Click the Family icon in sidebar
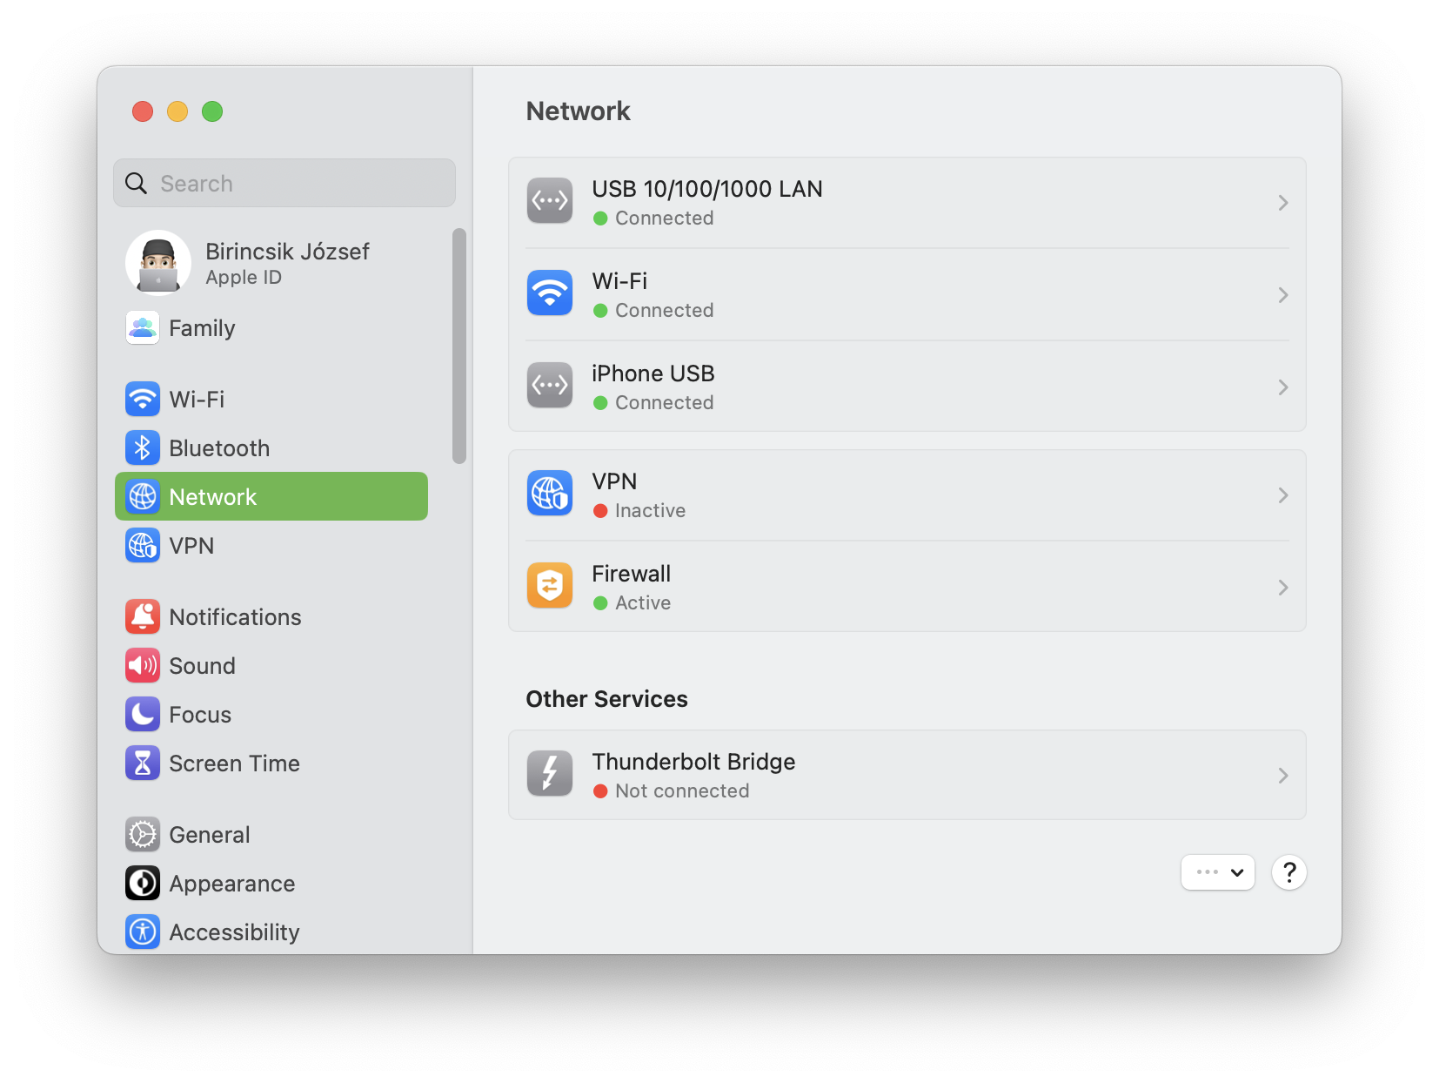Image resolution: width=1439 pixels, height=1083 pixels. [143, 328]
